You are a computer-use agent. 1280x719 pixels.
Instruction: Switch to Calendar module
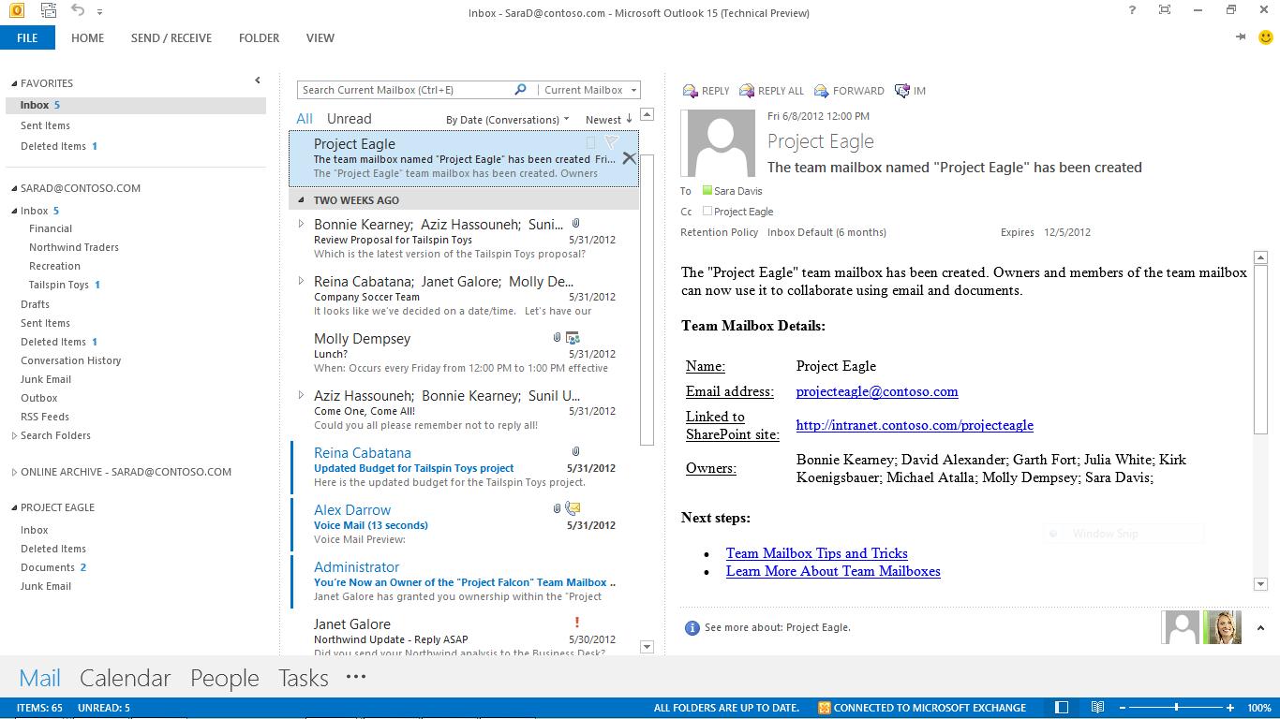[x=126, y=678]
